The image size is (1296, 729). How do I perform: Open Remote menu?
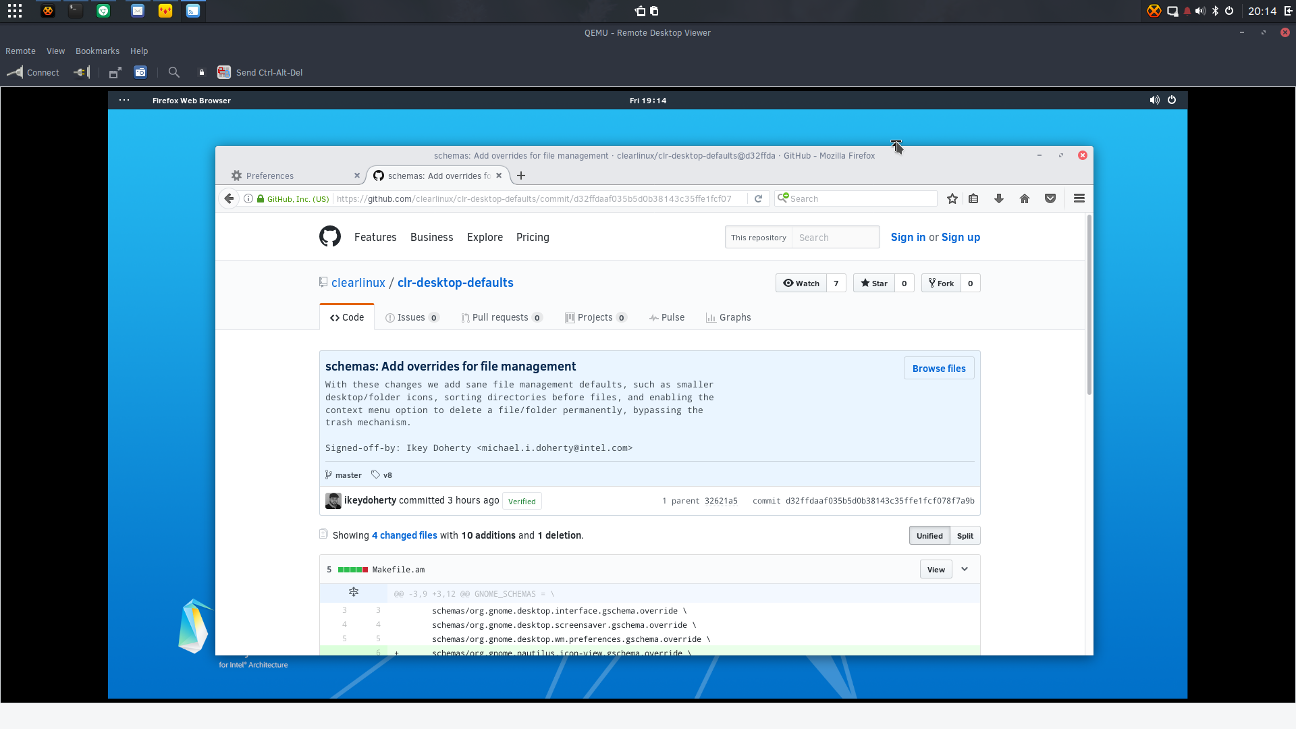point(20,51)
